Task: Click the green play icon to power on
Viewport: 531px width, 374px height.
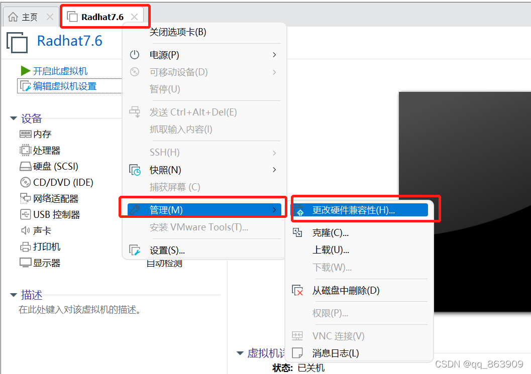Action: point(26,71)
